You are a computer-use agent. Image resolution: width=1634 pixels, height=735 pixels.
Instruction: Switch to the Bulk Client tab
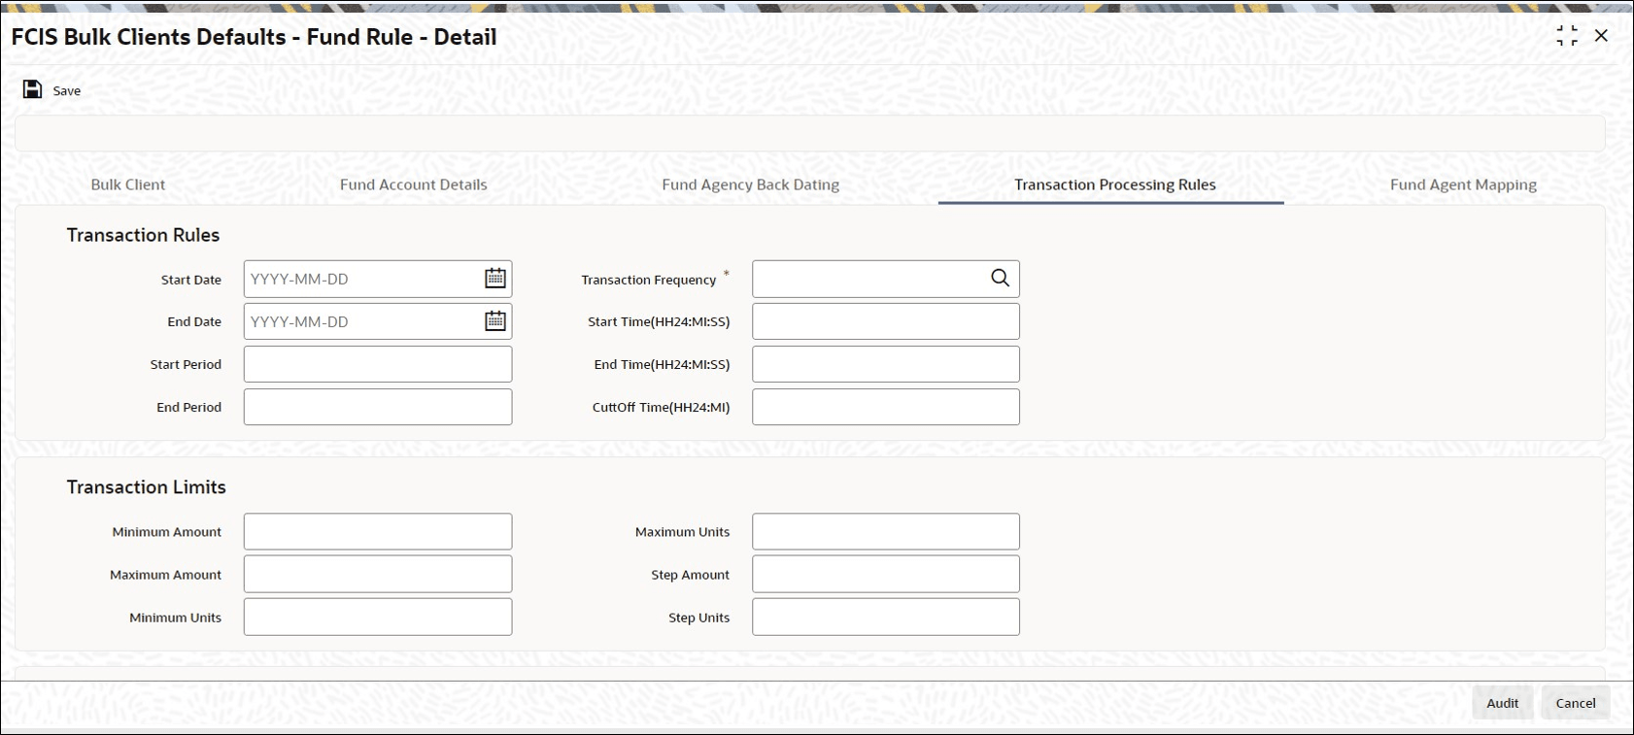(128, 184)
